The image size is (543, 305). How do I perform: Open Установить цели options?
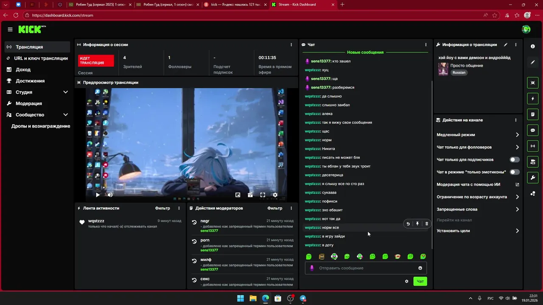click(478, 231)
